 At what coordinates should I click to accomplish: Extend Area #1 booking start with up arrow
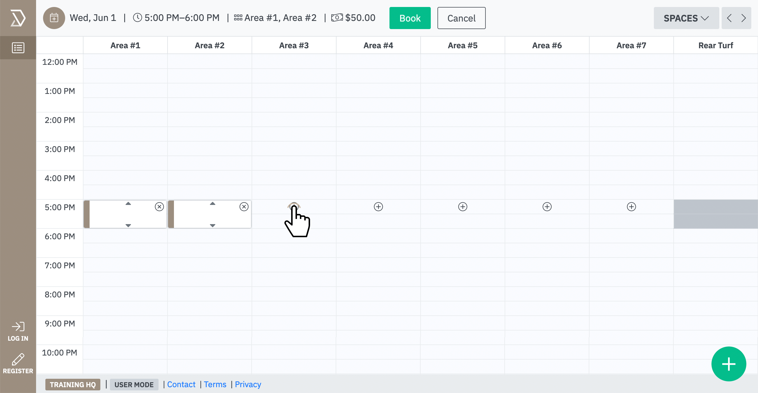pos(128,203)
